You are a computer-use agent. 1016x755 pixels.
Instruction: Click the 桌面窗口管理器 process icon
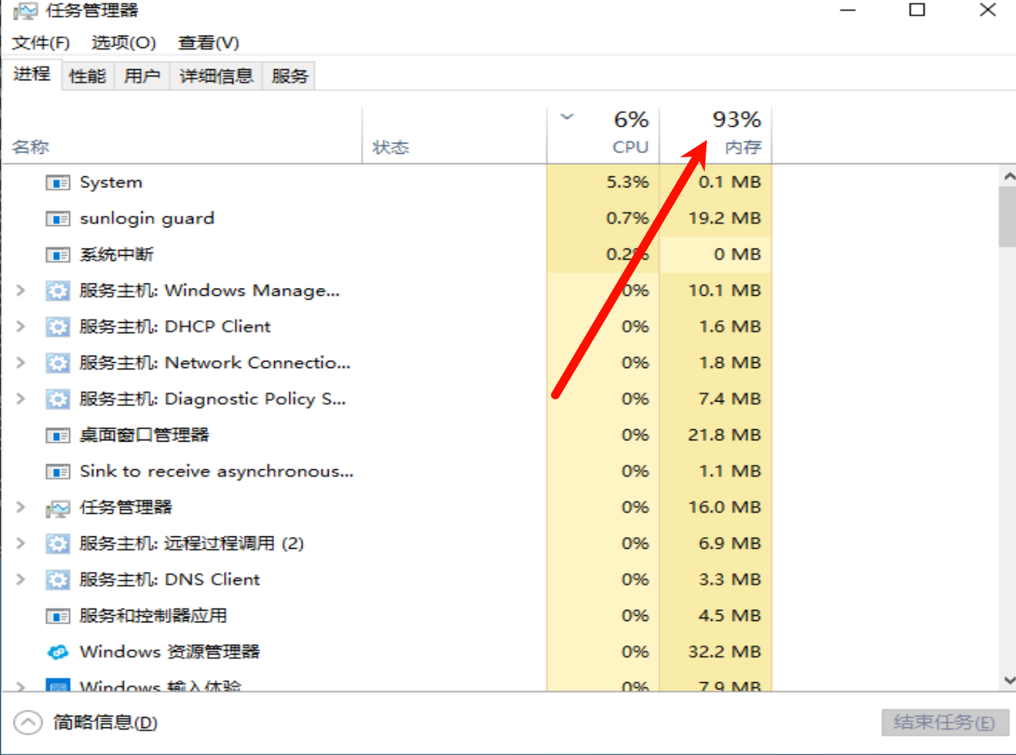coord(58,435)
